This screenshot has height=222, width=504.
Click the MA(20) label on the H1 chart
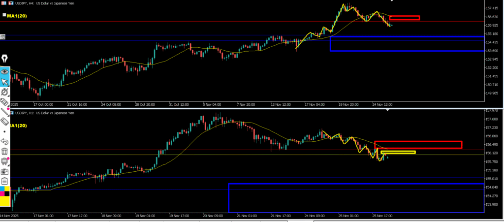click(19, 126)
